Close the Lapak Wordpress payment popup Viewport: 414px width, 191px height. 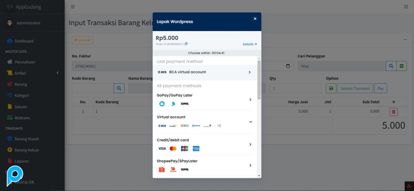tap(255, 19)
